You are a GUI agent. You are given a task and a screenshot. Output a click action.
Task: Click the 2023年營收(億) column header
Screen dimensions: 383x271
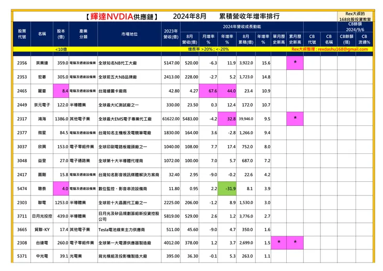171,34
